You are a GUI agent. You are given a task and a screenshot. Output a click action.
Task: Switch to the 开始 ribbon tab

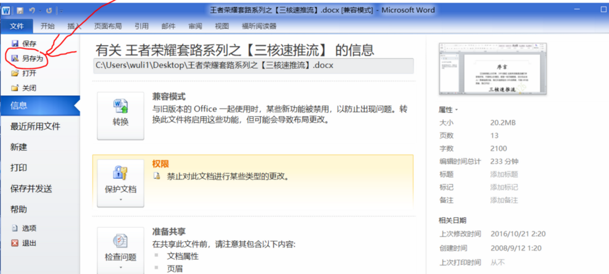pyautogui.click(x=47, y=26)
